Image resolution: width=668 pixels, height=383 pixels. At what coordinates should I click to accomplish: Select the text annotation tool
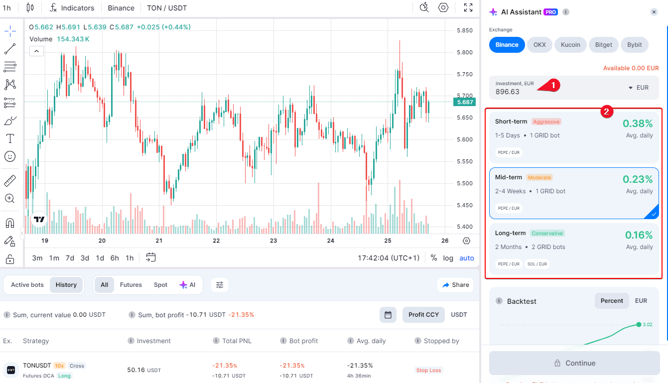pyautogui.click(x=10, y=138)
